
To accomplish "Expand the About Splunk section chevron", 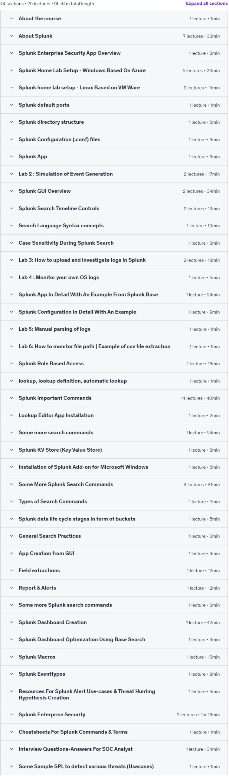I will 11,36.
